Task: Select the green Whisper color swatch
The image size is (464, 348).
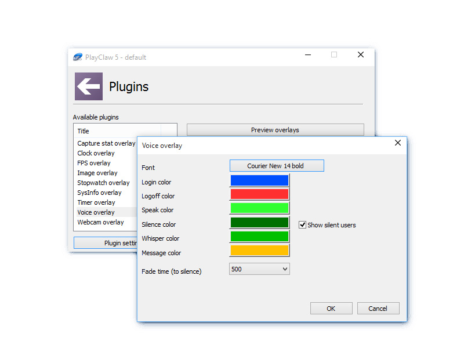Action: 259,237
